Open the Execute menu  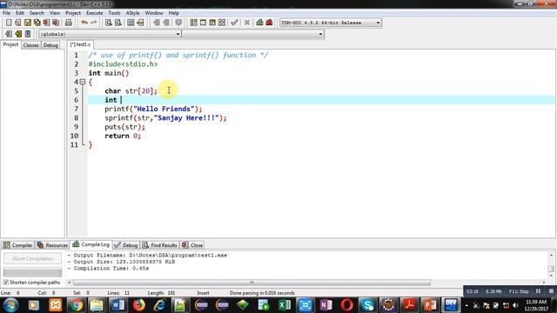pyautogui.click(x=95, y=13)
